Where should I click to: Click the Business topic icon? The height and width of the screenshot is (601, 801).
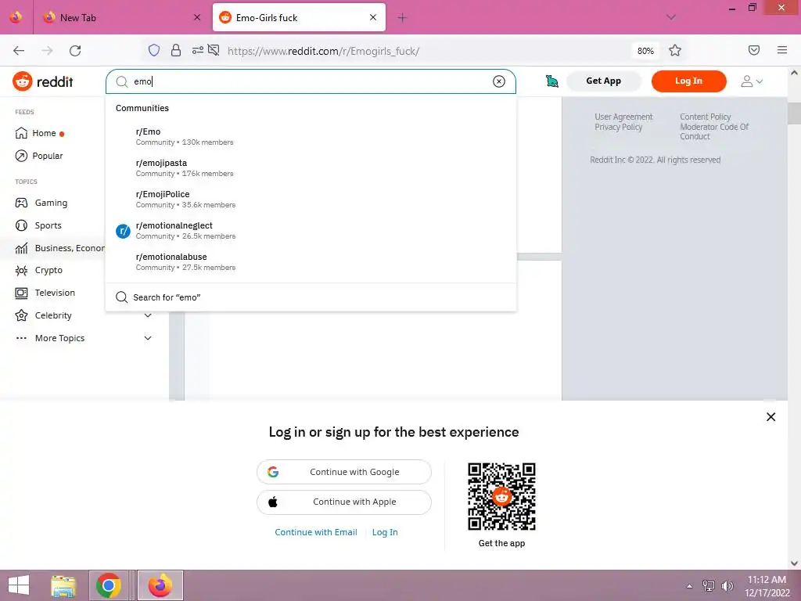(21, 248)
